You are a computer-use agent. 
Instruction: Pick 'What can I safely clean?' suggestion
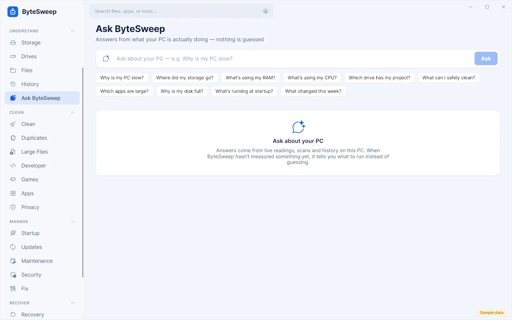[449, 78]
